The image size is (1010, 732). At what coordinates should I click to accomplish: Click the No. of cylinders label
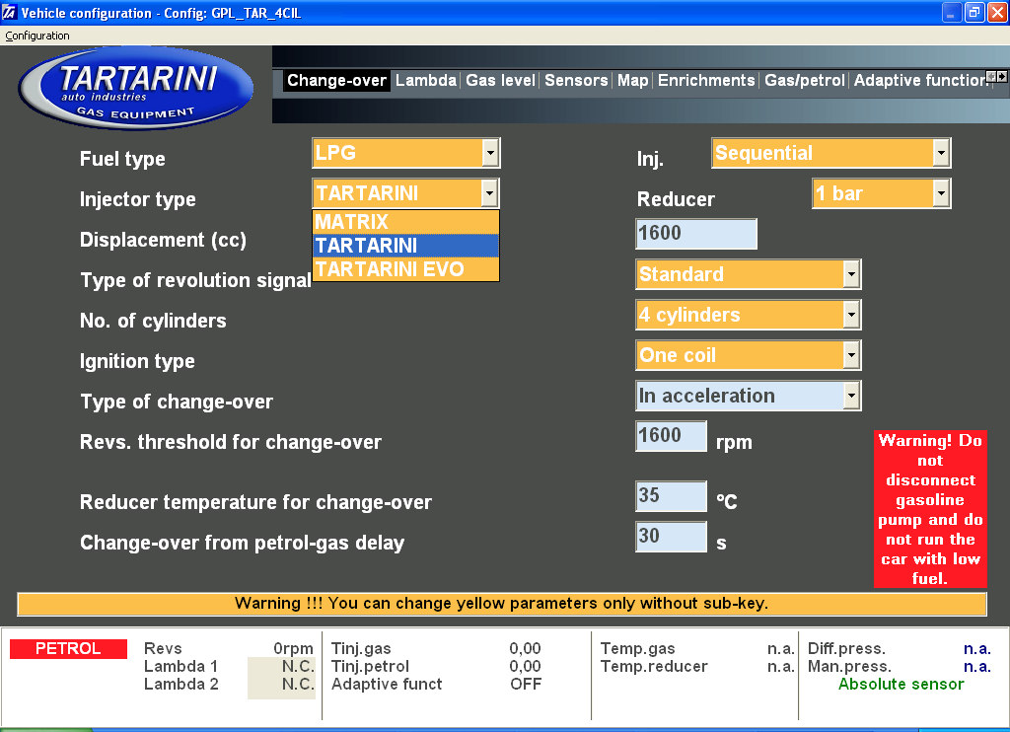[153, 321]
